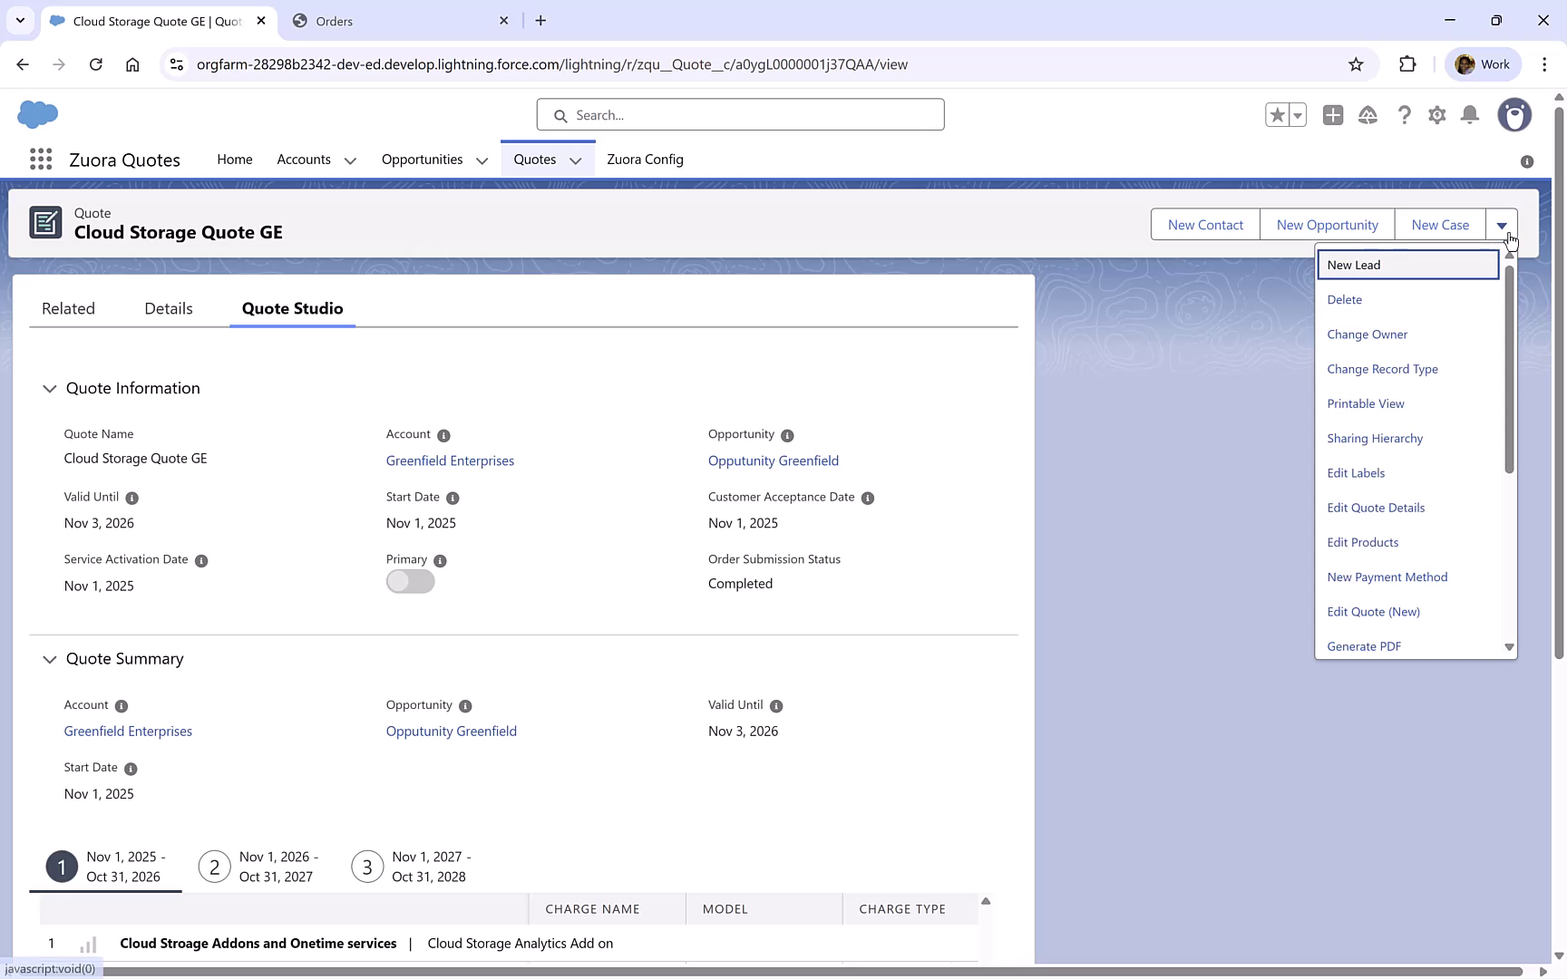This screenshot has height=979, width=1567.
Task: Click the New Opportunity button
Action: [1327, 224]
